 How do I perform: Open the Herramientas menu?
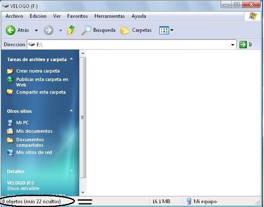tap(109, 16)
